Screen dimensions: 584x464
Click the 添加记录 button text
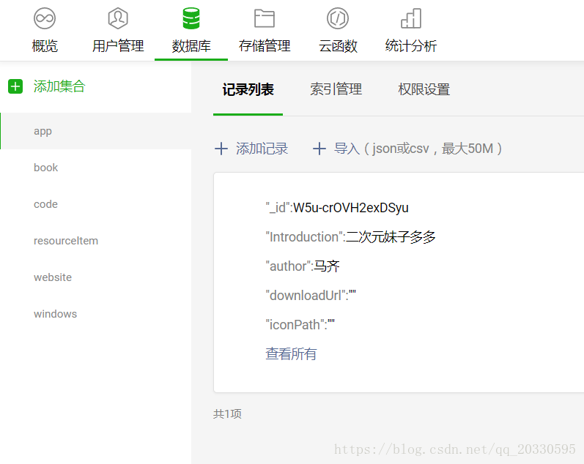point(262,149)
